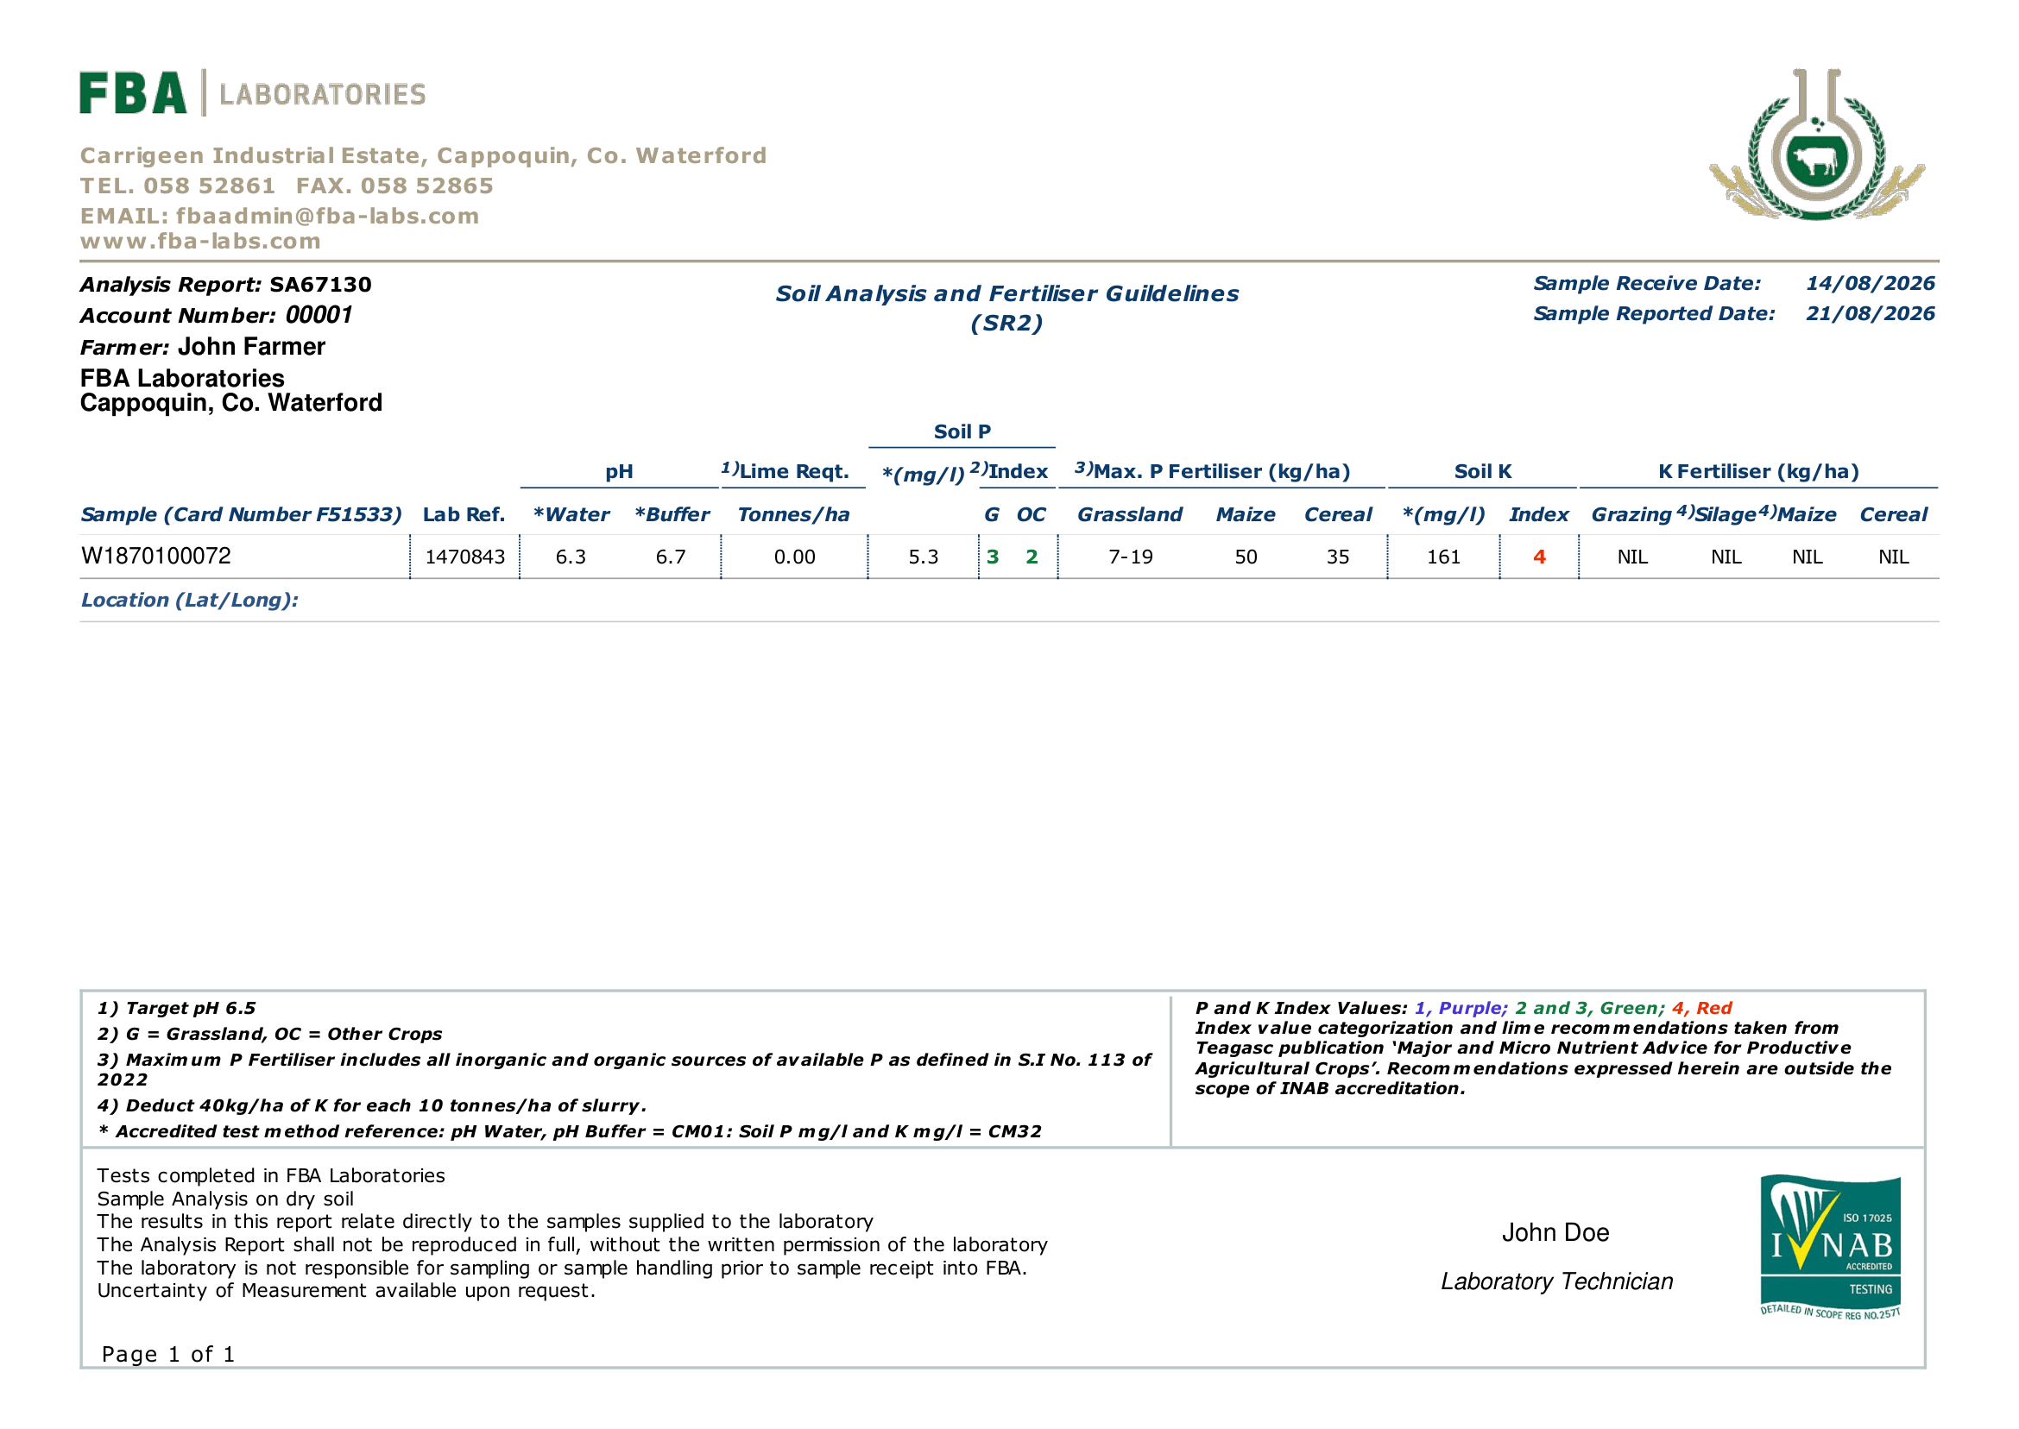The width and height of the screenshot is (2019, 1429).
Task: Click the Analysis Report SA67130 line
Action: click(226, 284)
